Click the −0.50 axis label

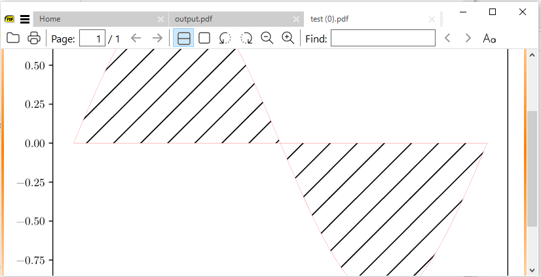coord(31,221)
